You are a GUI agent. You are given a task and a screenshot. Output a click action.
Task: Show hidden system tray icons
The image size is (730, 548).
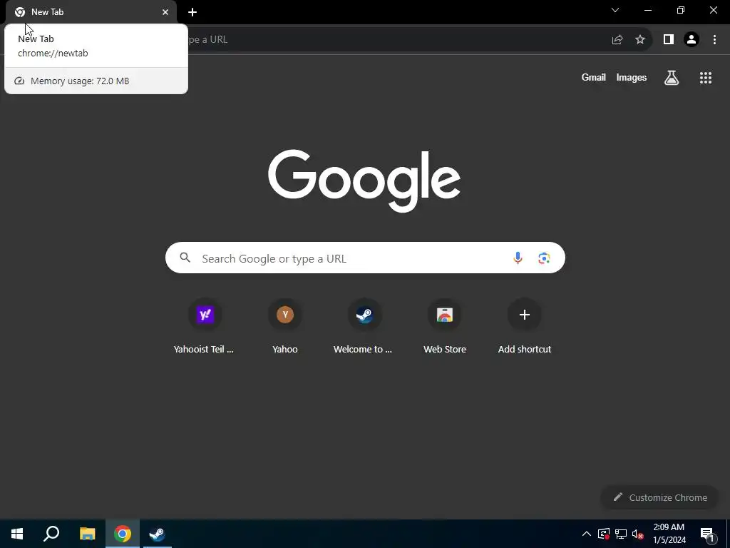click(x=587, y=534)
